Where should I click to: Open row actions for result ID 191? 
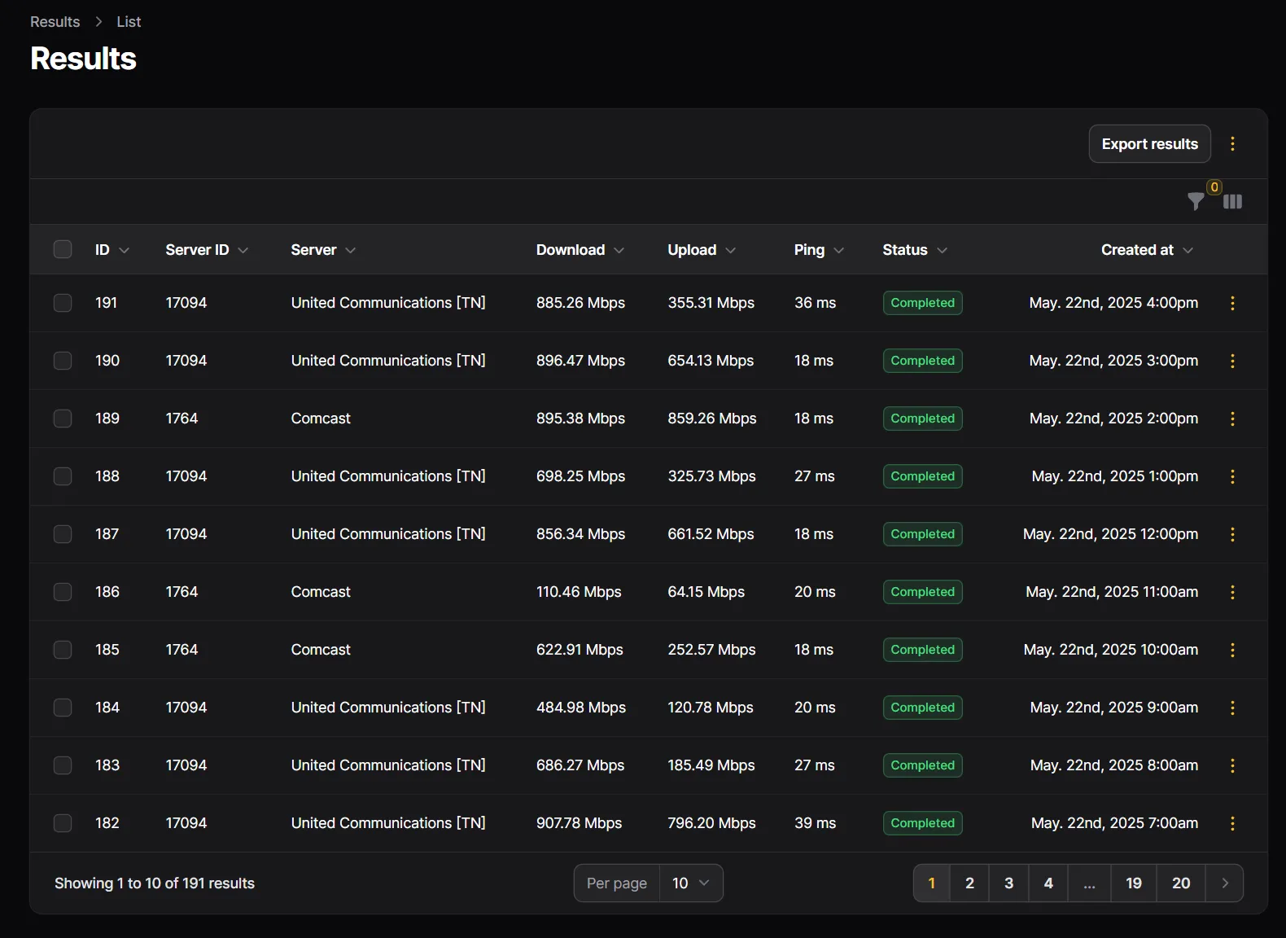(1232, 303)
